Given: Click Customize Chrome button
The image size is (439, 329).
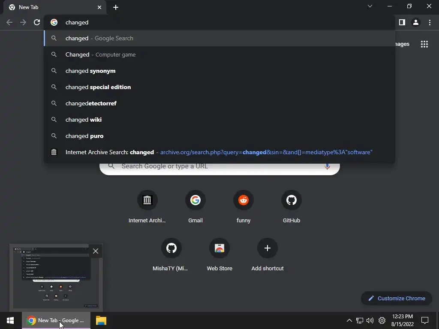Looking at the screenshot, I should coord(397,298).
